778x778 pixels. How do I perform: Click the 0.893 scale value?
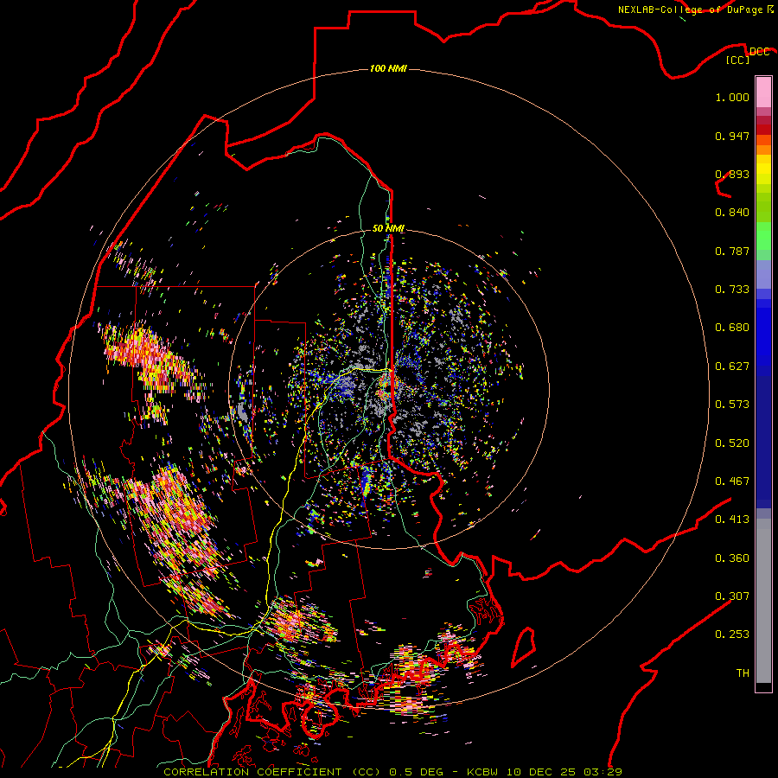click(732, 174)
